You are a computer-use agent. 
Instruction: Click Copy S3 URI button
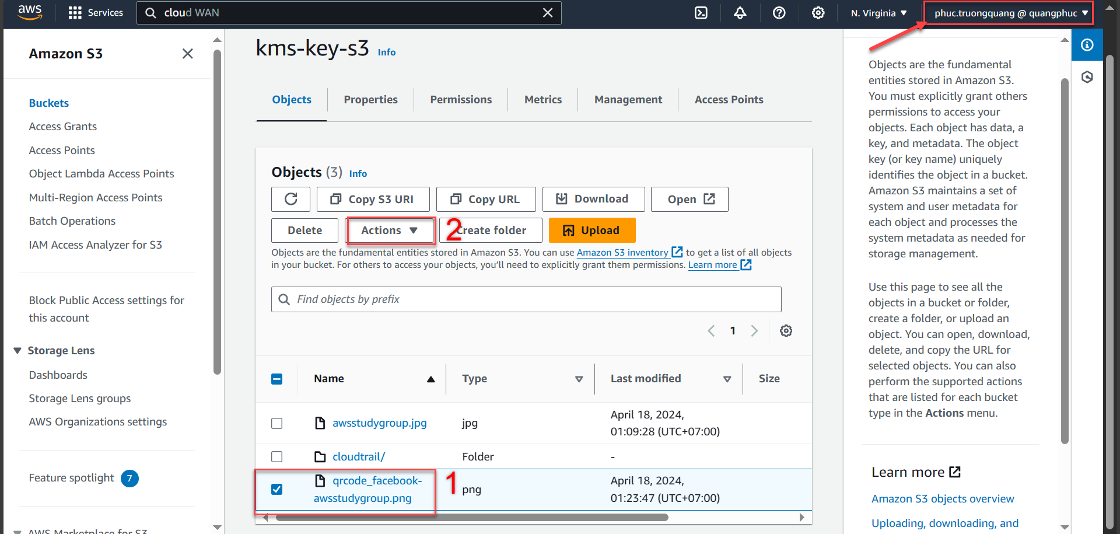pos(373,199)
